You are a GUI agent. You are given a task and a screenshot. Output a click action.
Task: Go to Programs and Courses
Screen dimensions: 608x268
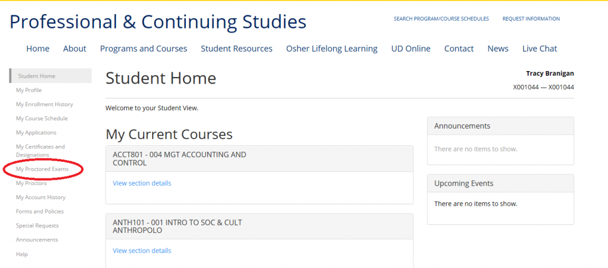(x=143, y=49)
